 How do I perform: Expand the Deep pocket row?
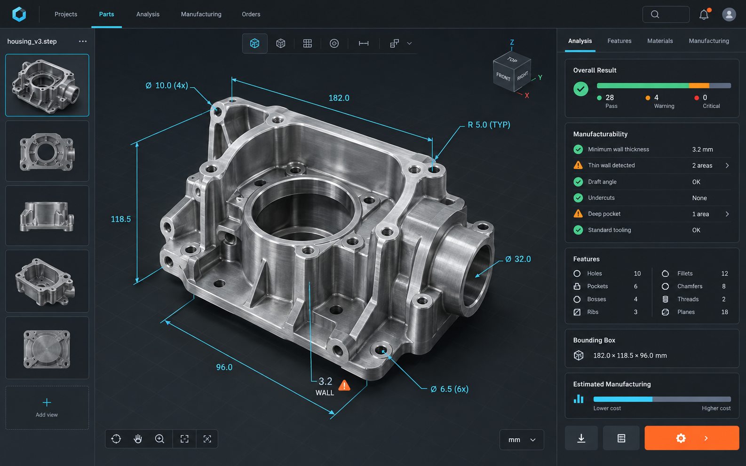[652, 214]
